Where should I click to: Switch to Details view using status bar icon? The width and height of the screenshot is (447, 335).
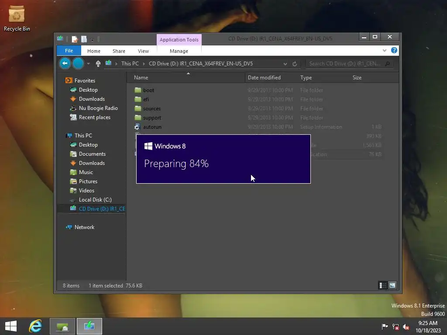pos(383,285)
